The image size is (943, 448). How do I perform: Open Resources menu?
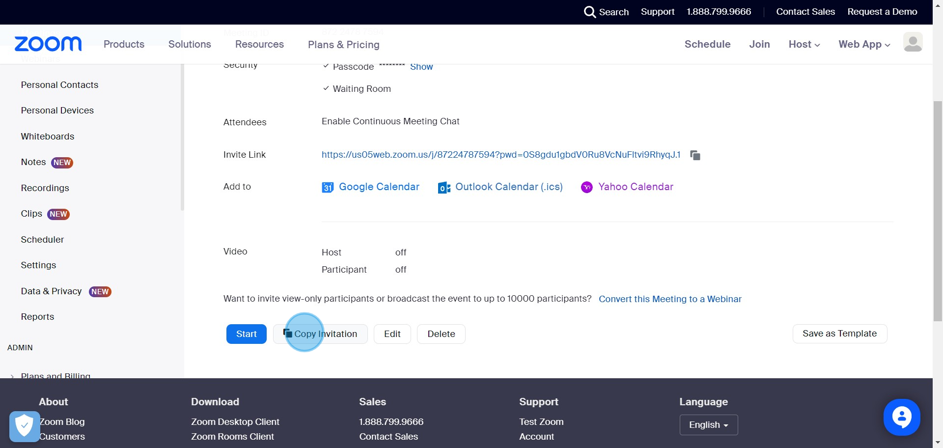pos(259,44)
